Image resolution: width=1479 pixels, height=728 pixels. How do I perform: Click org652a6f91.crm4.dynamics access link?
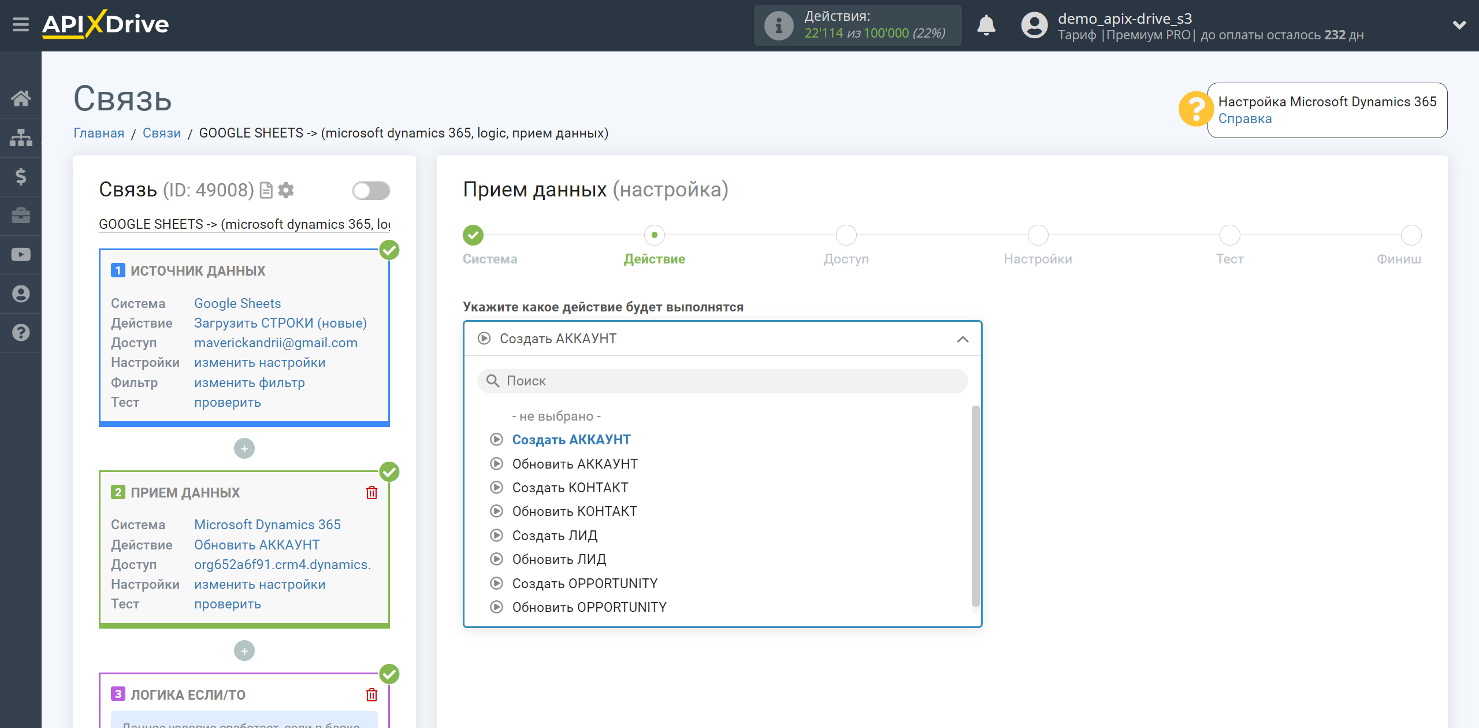(283, 564)
